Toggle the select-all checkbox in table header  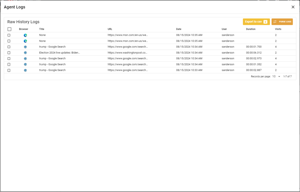click(9, 29)
